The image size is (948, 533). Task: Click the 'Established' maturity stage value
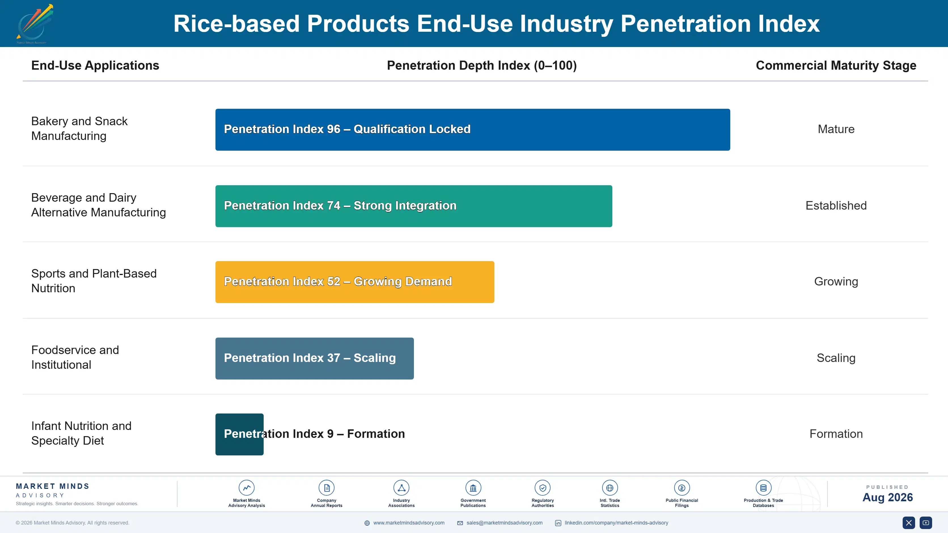tap(836, 206)
